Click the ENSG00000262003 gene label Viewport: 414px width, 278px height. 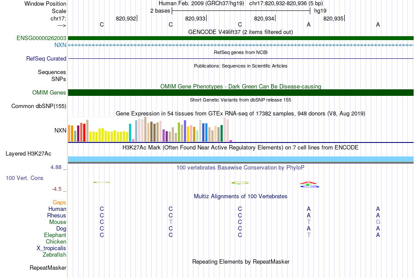click(41, 38)
